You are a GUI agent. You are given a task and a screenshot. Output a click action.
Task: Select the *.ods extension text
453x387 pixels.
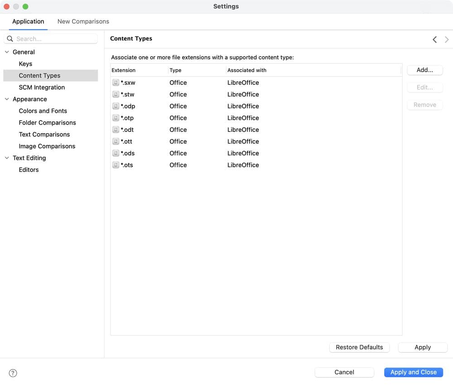[128, 153]
